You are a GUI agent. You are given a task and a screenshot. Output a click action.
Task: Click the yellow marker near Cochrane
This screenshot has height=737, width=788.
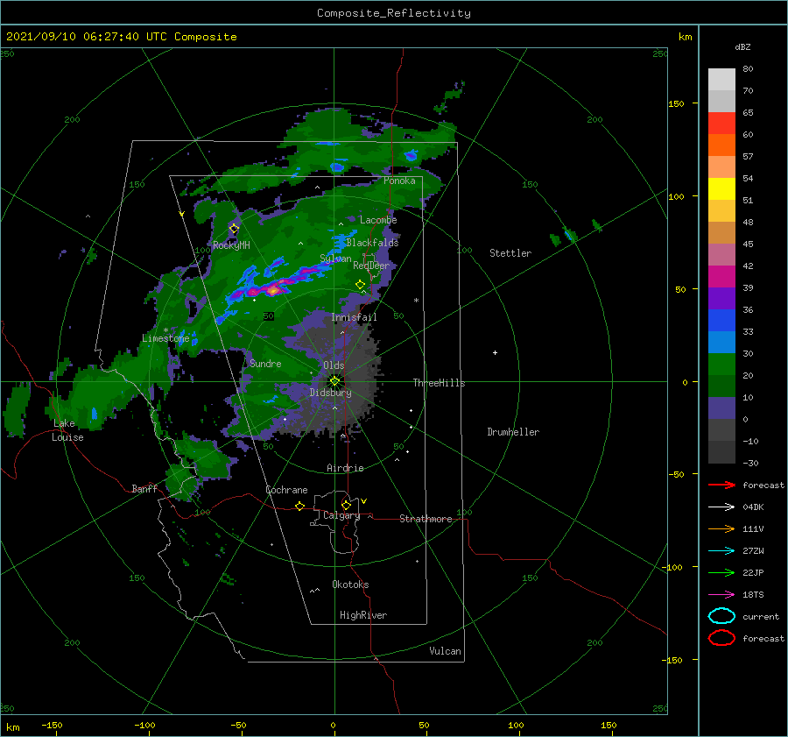[x=299, y=506]
